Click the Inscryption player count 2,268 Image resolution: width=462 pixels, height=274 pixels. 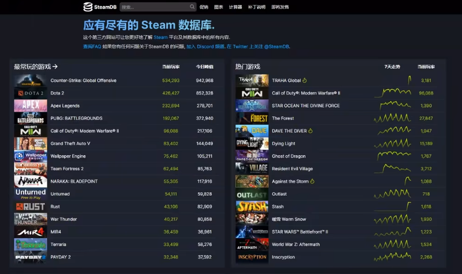(426, 257)
